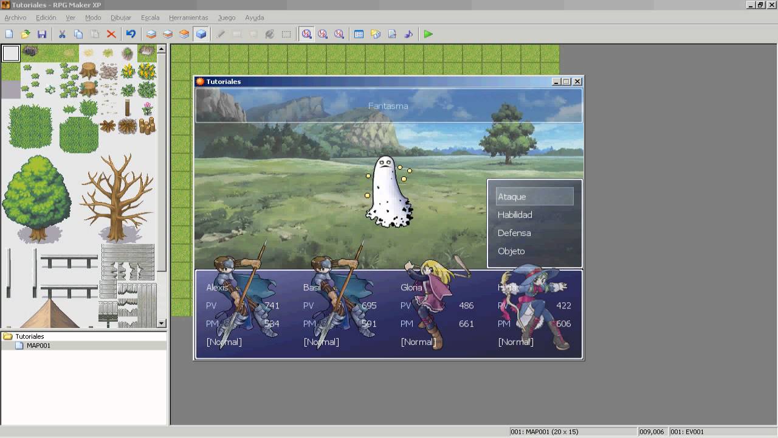Open the Ayuda menu
Image resolution: width=778 pixels, height=438 pixels.
click(255, 18)
